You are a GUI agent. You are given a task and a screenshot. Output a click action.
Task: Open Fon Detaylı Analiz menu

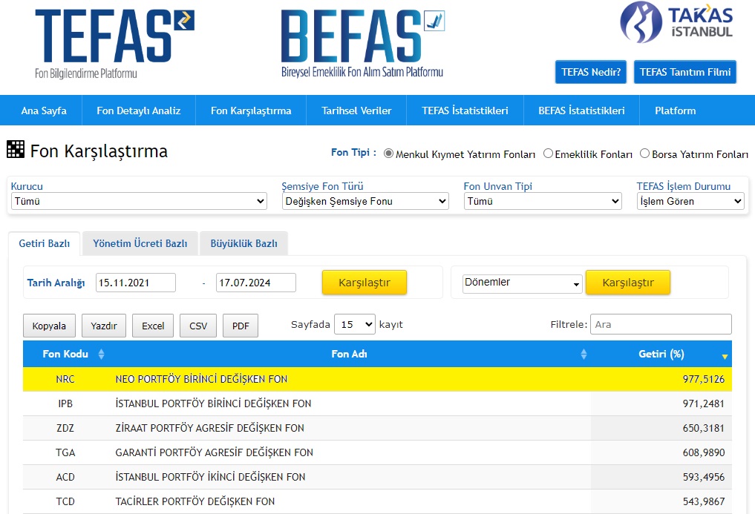coord(139,111)
